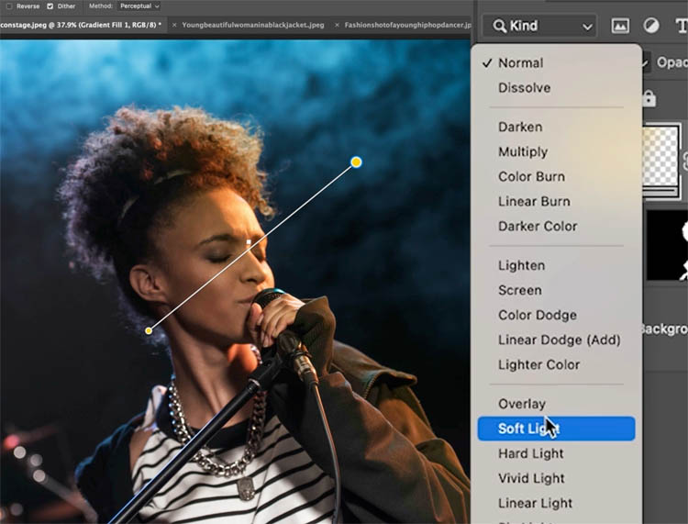Enable the Reverse checkbox
688x524 pixels.
click(9, 6)
